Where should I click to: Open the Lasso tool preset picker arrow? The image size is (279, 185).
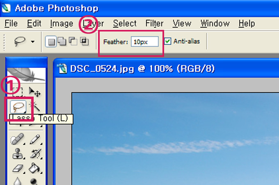point(32,42)
